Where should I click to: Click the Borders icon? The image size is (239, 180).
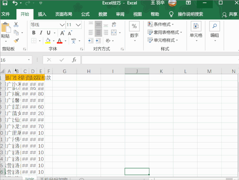coord(34,41)
